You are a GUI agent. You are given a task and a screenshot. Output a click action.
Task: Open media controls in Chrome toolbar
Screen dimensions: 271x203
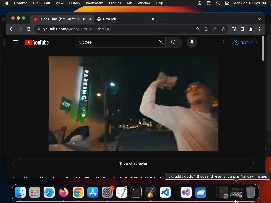[234, 29]
